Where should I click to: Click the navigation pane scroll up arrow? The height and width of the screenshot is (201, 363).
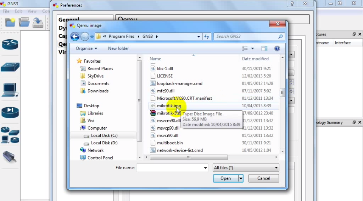click(139, 57)
